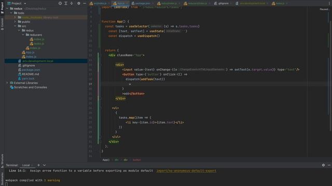Select index.js just below App.js in tree

[x=31, y=57]
